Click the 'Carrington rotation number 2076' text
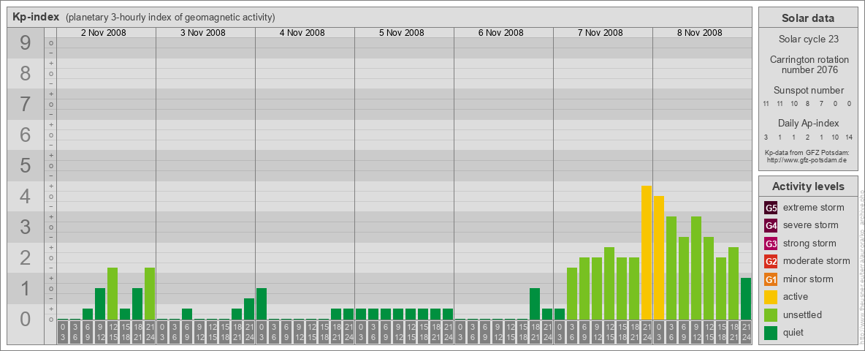 click(809, 64)
